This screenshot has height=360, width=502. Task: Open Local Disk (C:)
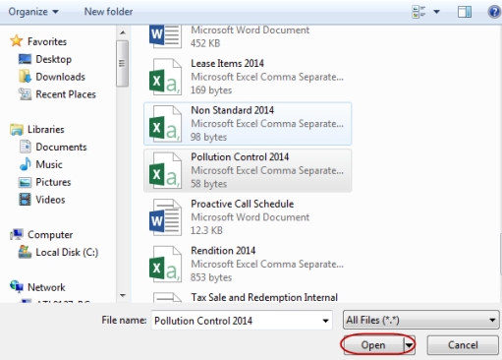click(67, 253)
